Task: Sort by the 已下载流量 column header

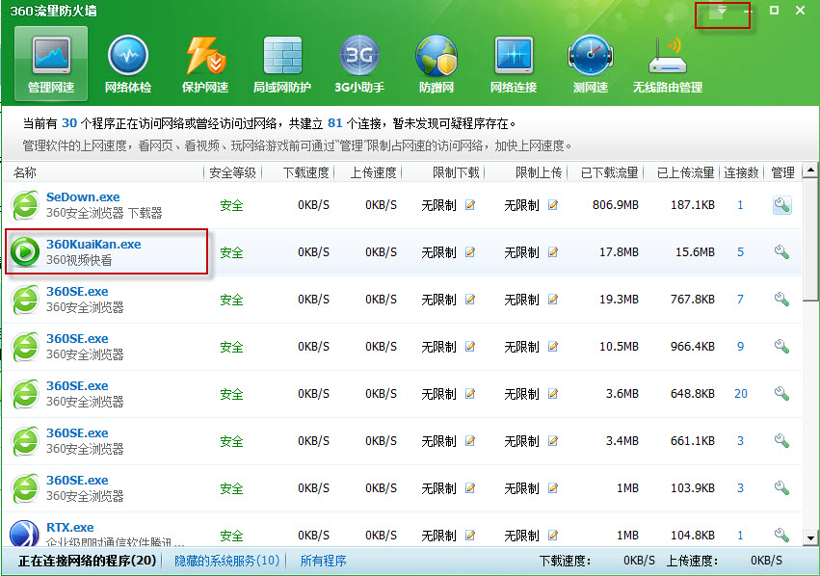Action: coord(609,172)
